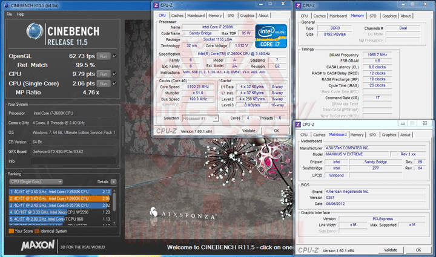436x257 pixels.
Task: Click the MAXON logo at the bottom
Action: [x=38, y=245]
